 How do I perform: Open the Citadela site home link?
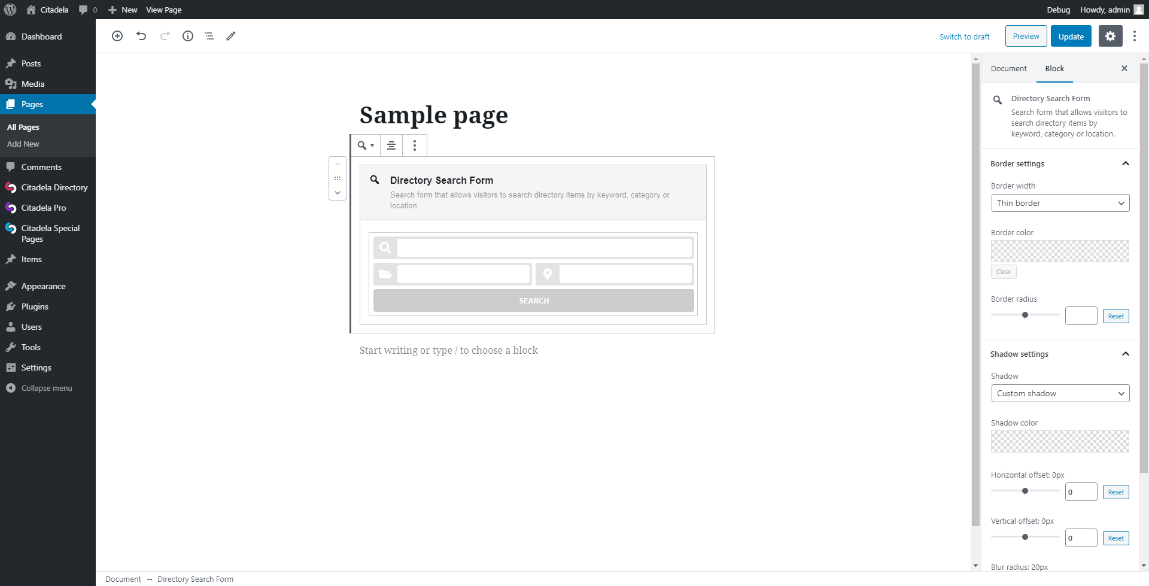(x=47, y=10)
